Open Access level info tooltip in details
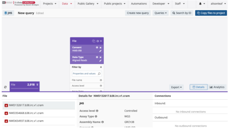Viewport: 229px width, 129px height. (x=97, y=111)
